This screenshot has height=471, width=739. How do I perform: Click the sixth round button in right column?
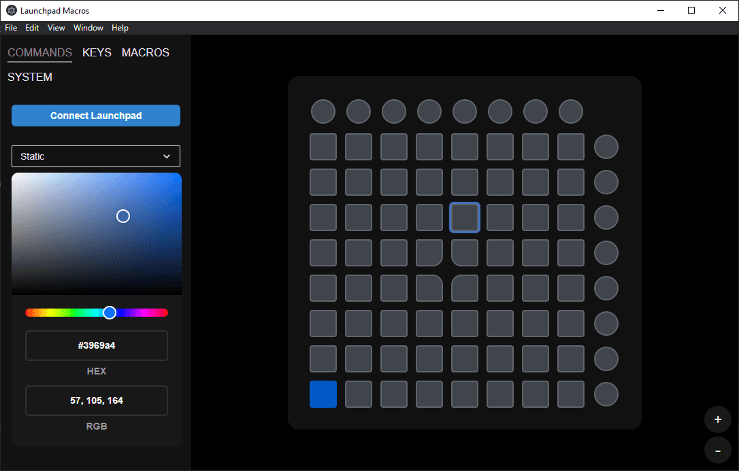(606, 324)
